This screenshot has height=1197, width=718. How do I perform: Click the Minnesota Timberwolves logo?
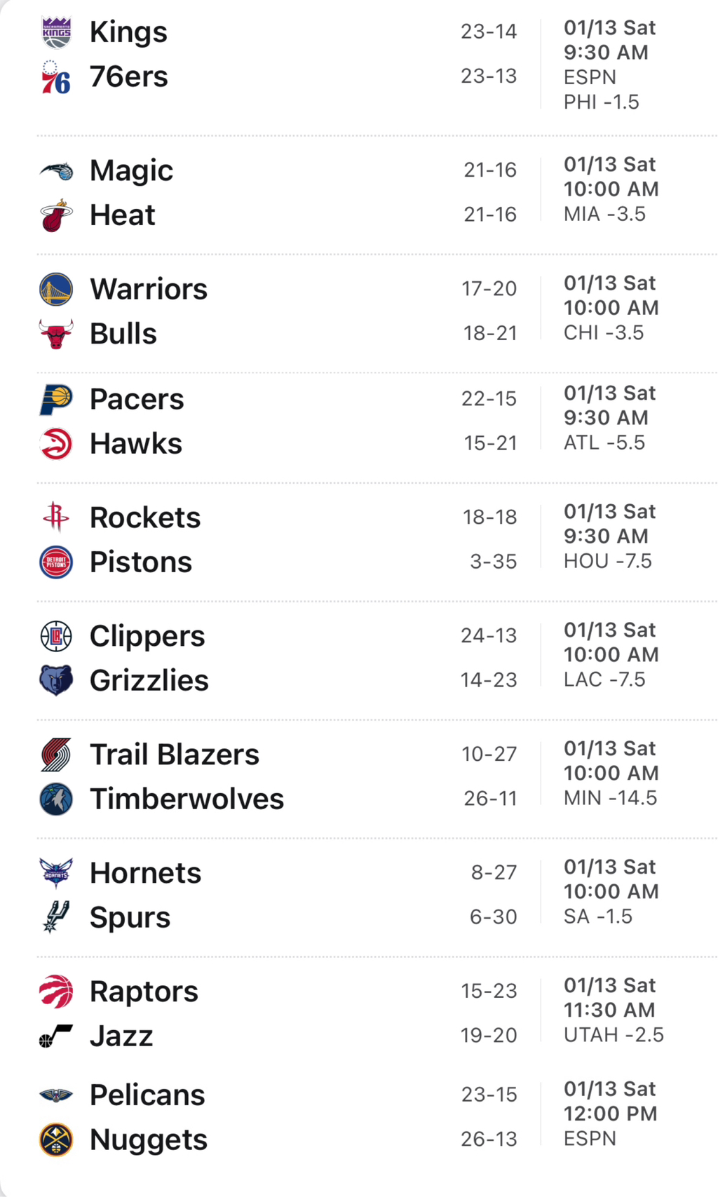coord(56,799)
